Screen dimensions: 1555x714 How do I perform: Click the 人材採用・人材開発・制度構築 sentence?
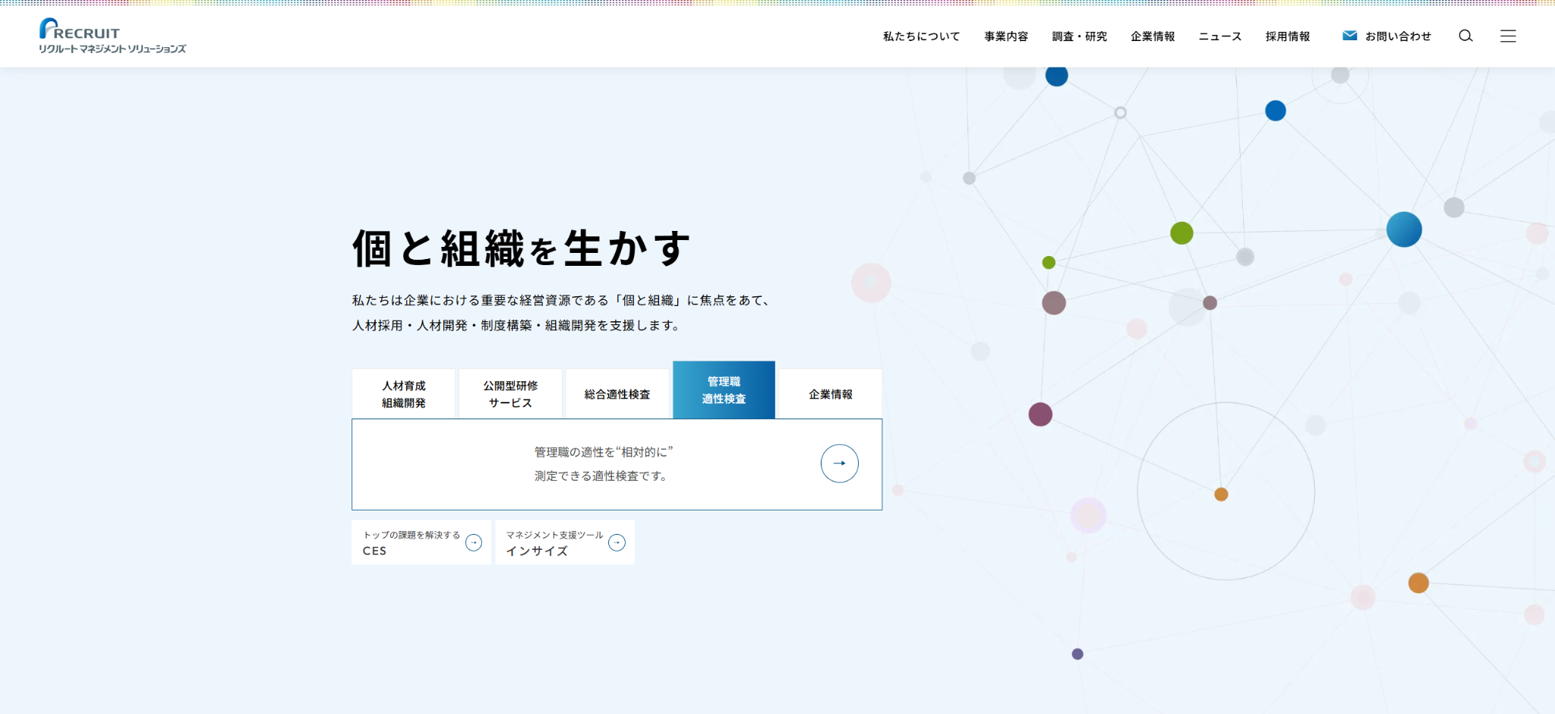[x=516, y=325]
